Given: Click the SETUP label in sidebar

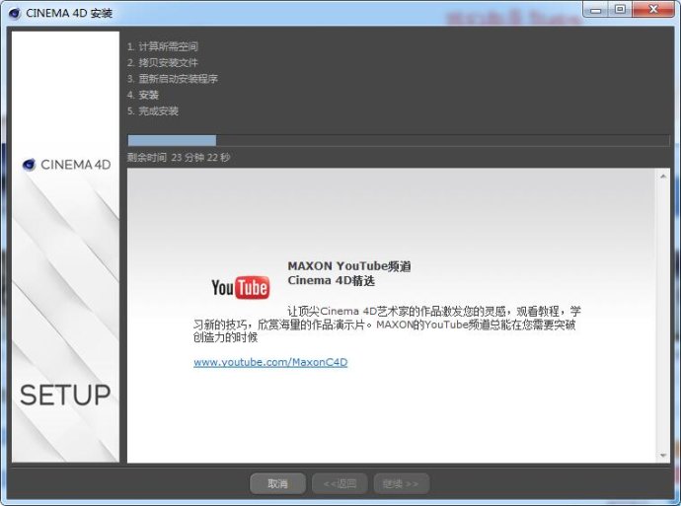Looking at the screenshot, I should click(x=65, y=395).
